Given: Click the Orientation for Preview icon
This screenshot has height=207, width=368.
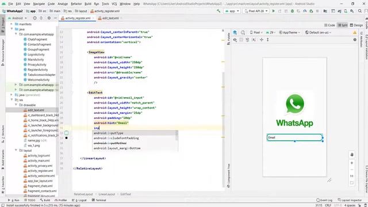Looking at the screenshot, I should [243, 32].
